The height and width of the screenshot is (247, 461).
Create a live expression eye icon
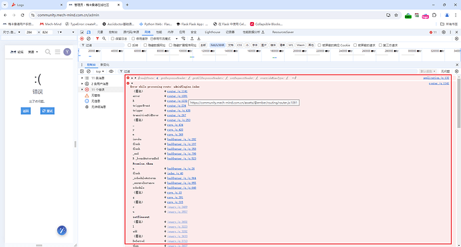pos(111,71)
